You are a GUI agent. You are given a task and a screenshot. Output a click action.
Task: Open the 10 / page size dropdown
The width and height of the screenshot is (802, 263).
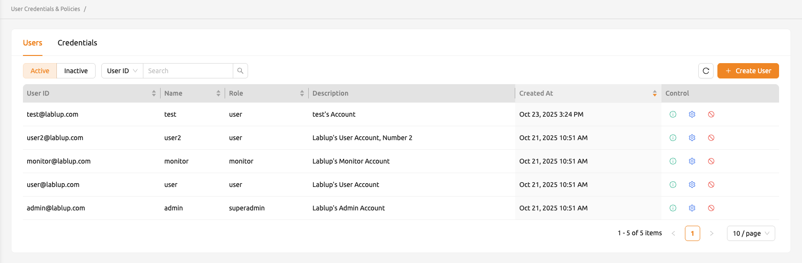pyautogui.click(x=751, y=233)
